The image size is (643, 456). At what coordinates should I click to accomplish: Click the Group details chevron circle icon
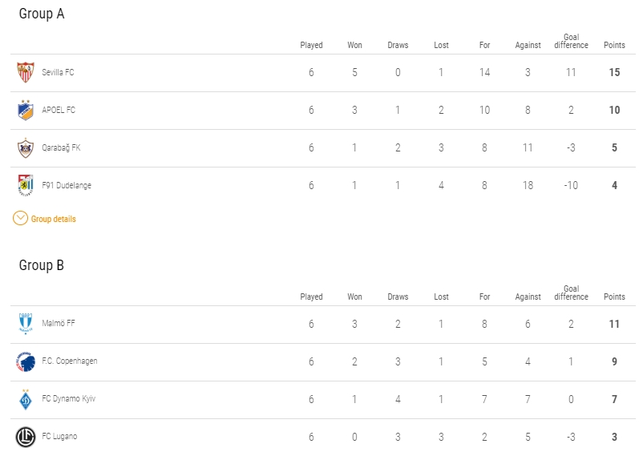21,218
